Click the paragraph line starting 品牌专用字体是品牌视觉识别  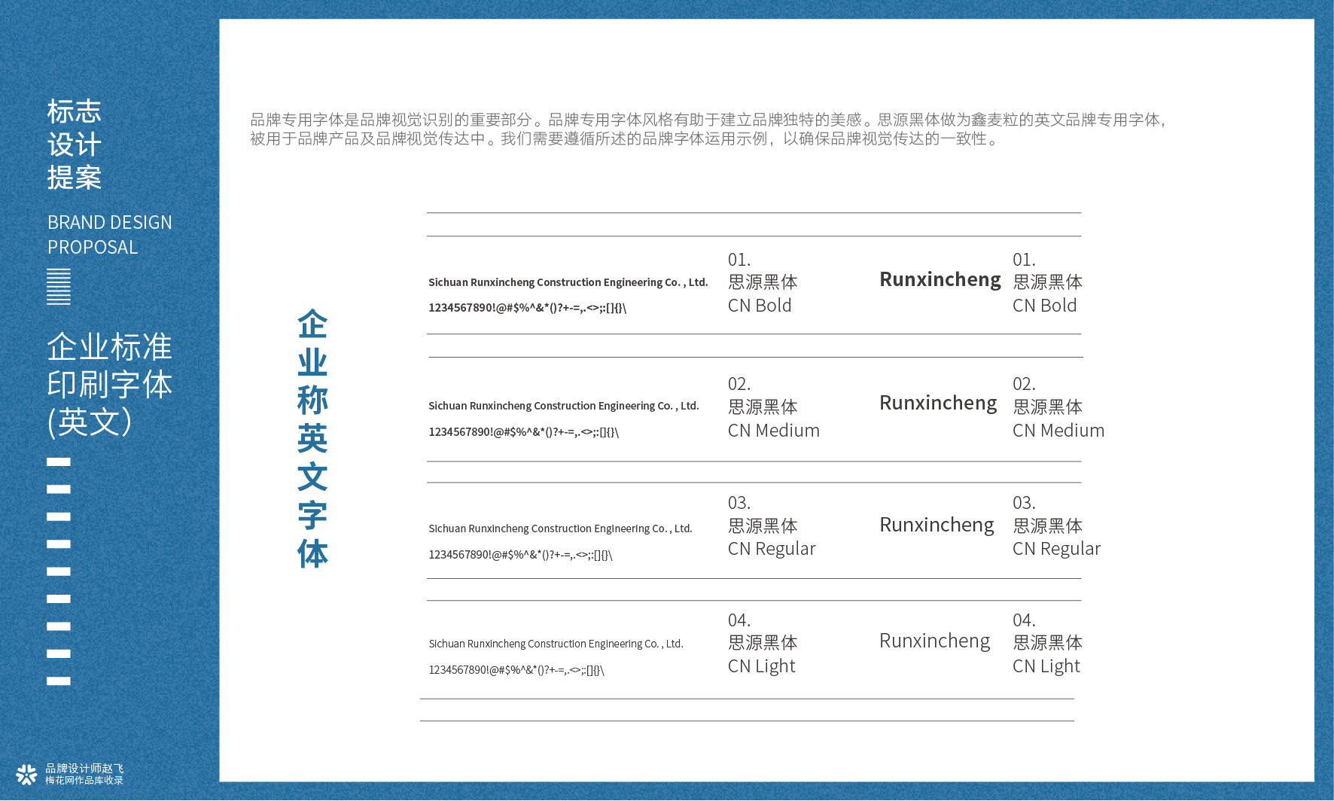pyautogui.click(x=708, y=120)
